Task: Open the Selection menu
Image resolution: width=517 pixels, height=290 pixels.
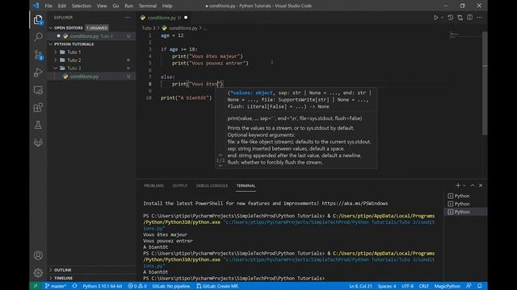Action: point(82,6)
